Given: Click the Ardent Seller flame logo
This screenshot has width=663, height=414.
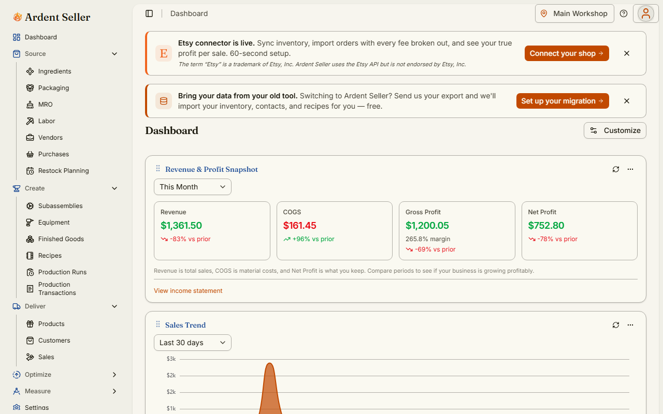Looking at the screenshot, I should pyautogui.click(x=18, y=17).
